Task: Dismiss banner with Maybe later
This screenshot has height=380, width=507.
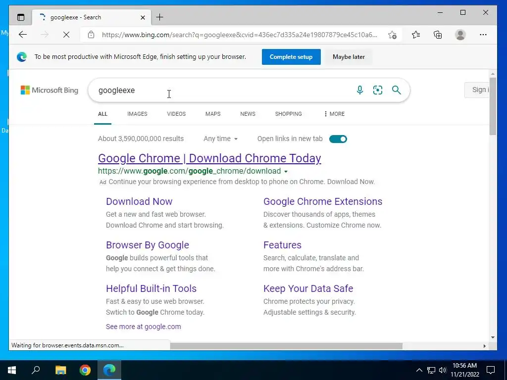Action: [x=349, y=57]
